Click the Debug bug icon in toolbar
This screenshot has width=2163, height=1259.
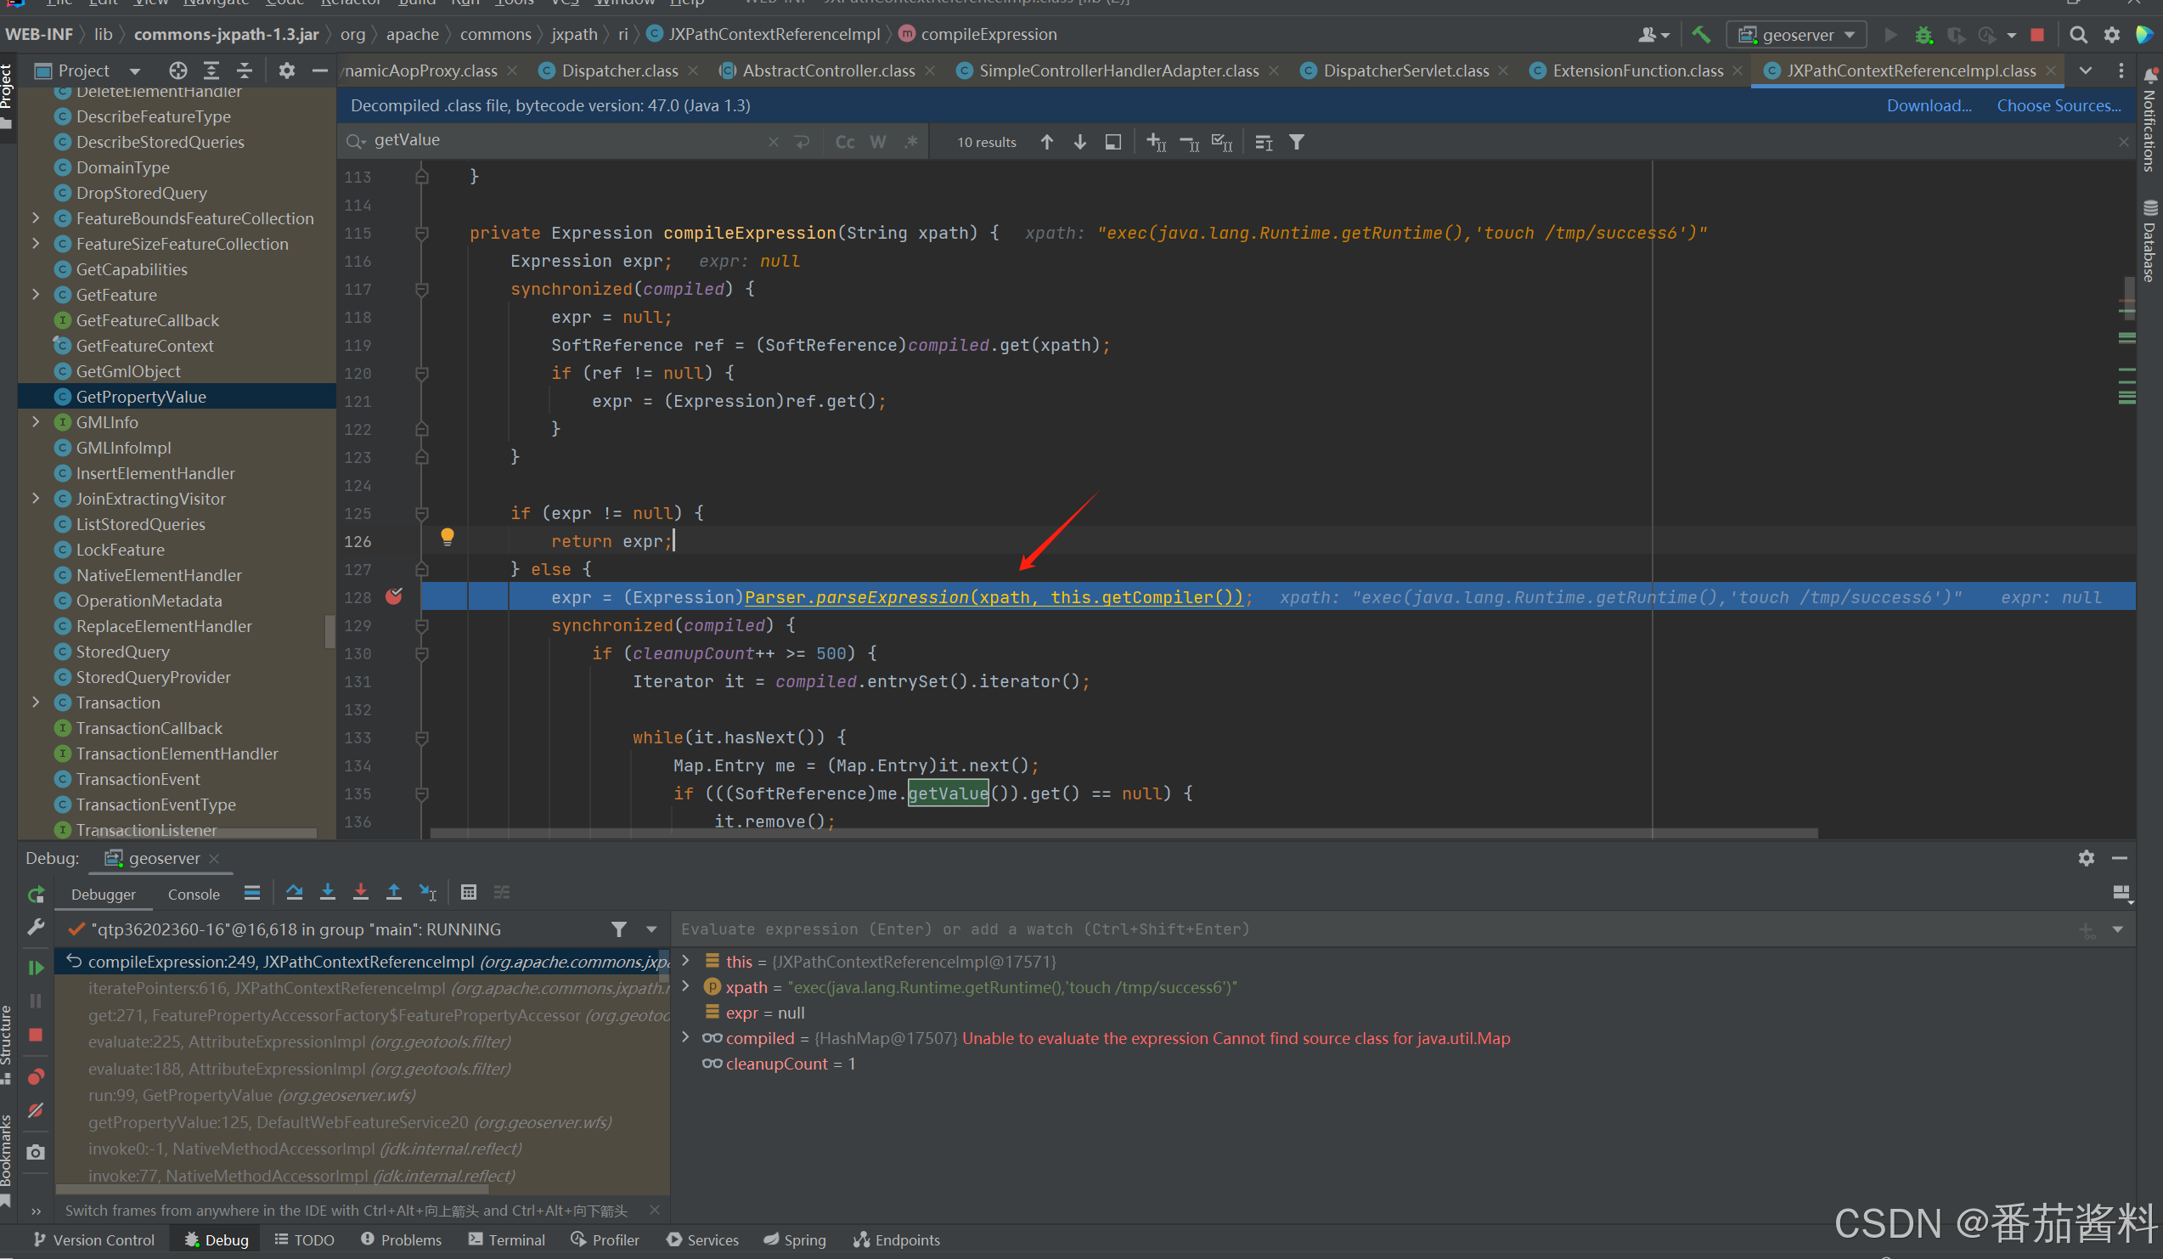pyautogui.click(x=1924, y=34)
